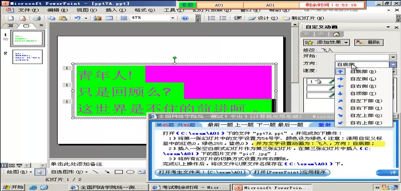Open the 插入 menu
This screenshot has width=401, height=191.
116,10
